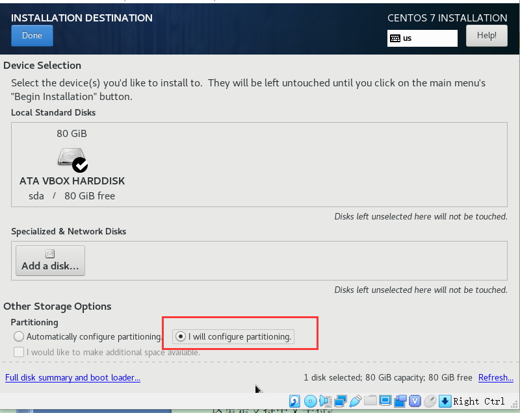Click VirtualBox optical disc status icon
This screenshot has width=520, height=413.
click(x=311, y=401)
